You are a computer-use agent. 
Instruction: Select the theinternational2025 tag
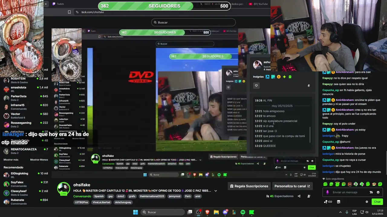point(152,196)
